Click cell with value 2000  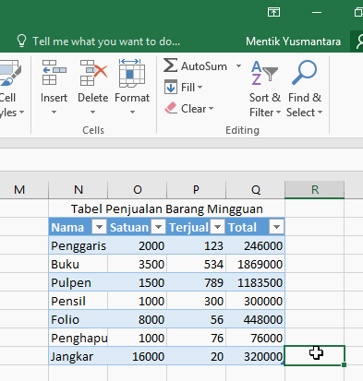137,245
